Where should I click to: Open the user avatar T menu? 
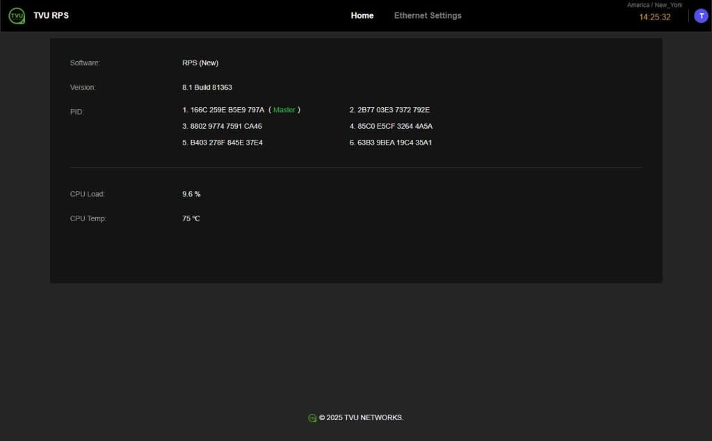701,16
